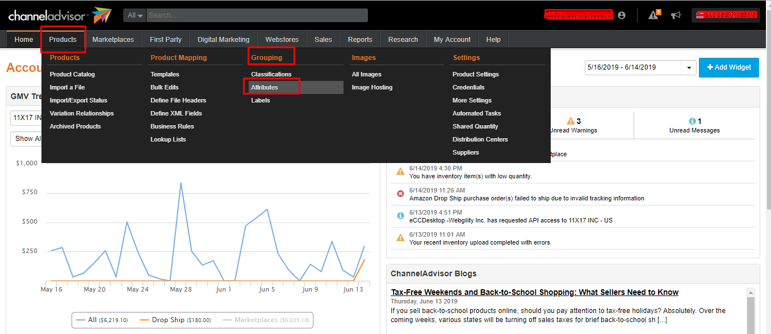
Task: Select Image Hosting
Action: pyautogui.click(x=372, y=87)
